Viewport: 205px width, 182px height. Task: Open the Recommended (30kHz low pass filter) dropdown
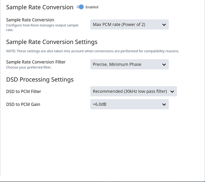click(133, 91)
